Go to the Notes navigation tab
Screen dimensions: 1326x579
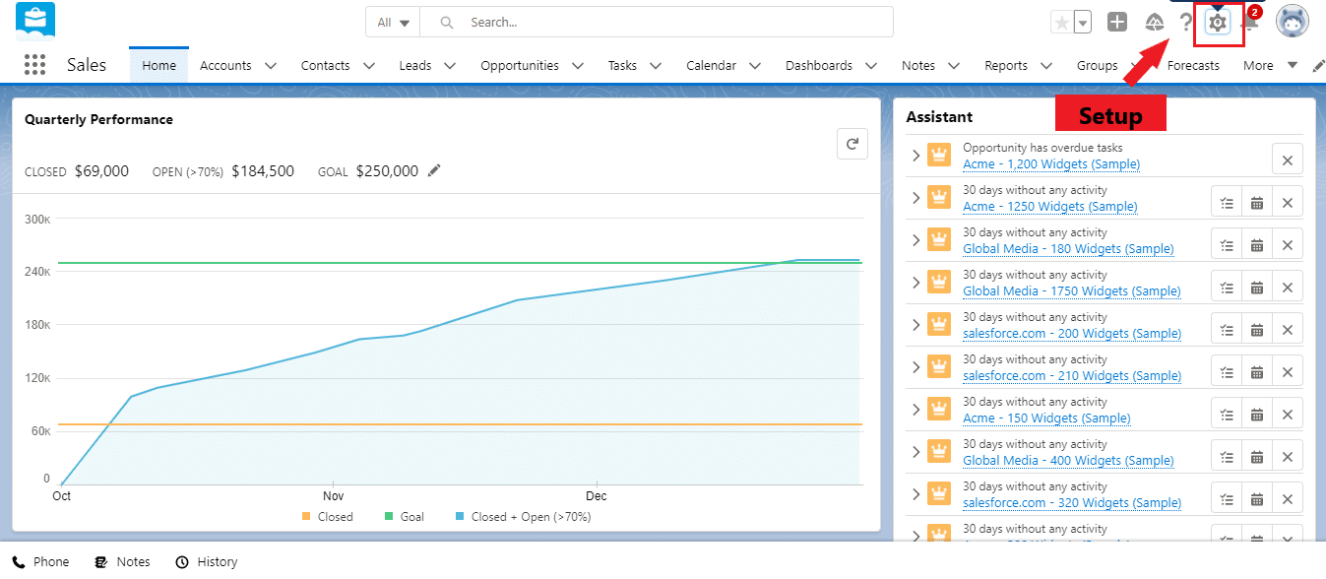pos(918,66)
